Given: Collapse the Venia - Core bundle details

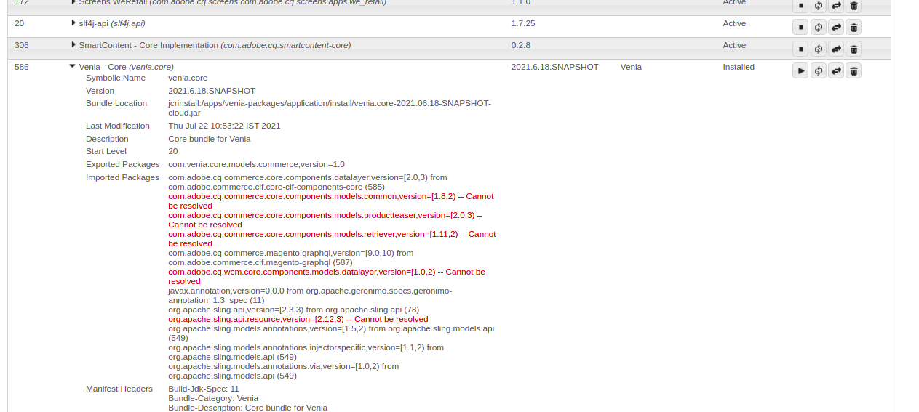Looking at the screenshot, I should [73, 66].
